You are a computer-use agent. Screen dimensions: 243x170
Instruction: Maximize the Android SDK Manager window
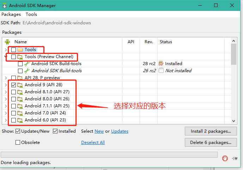point(216,5)
